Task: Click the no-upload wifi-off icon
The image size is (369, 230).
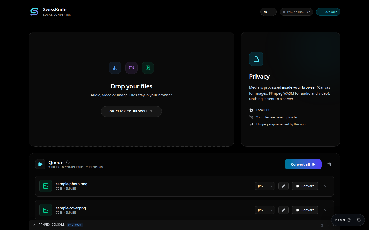Action: coord(251,117)
